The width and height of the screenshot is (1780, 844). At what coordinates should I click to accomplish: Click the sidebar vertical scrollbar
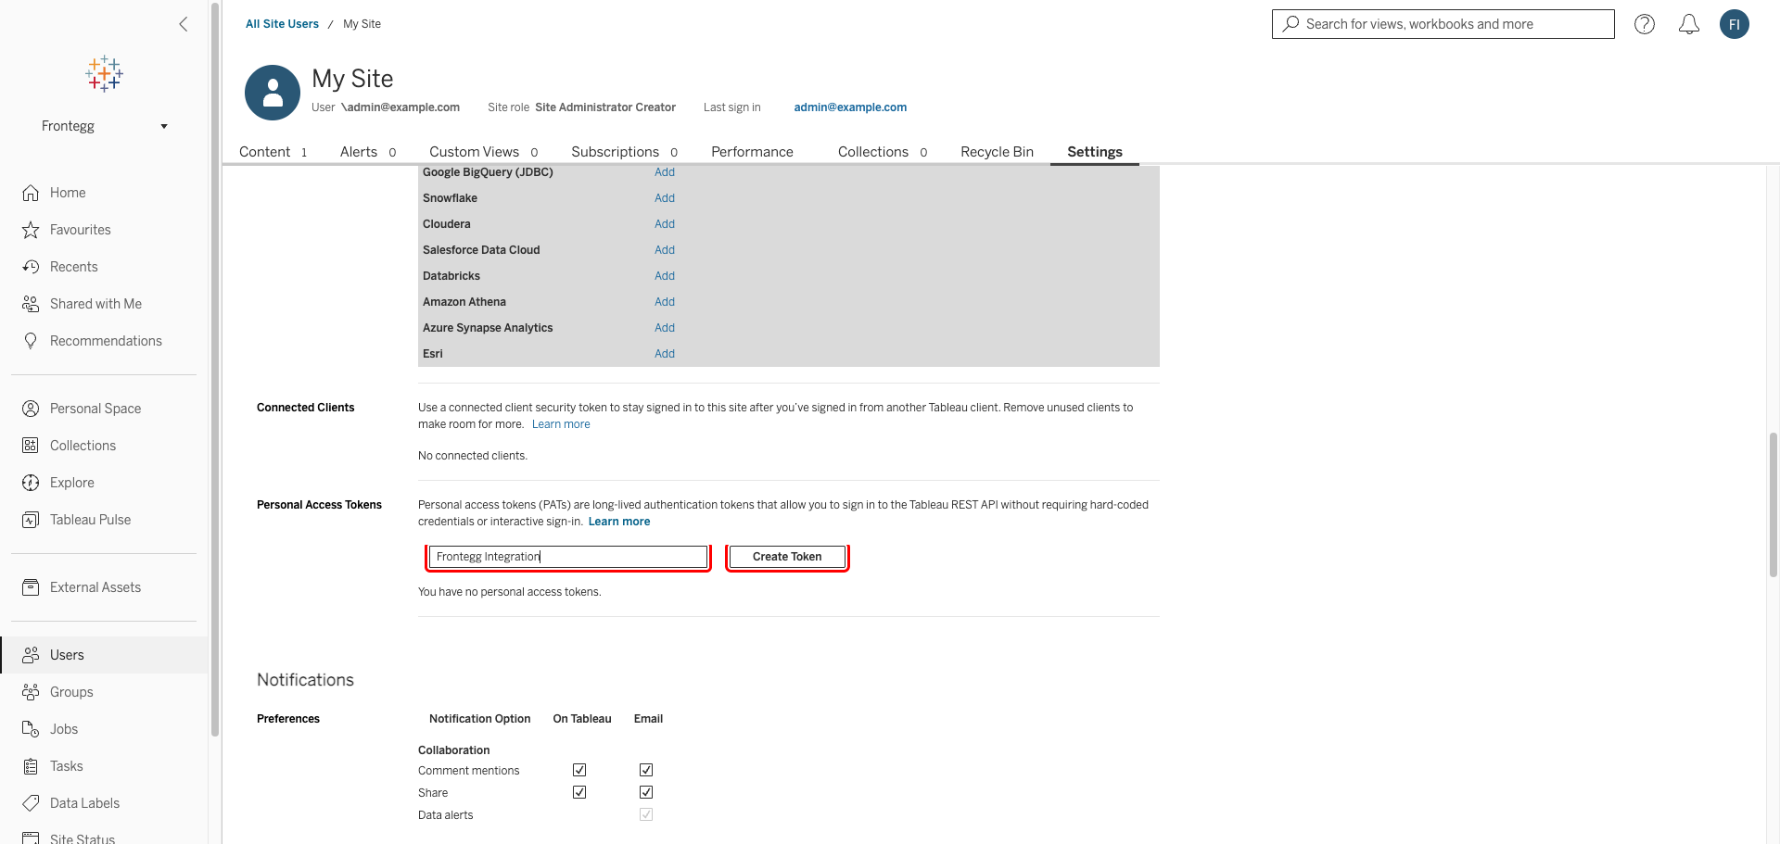click(215, 371)
